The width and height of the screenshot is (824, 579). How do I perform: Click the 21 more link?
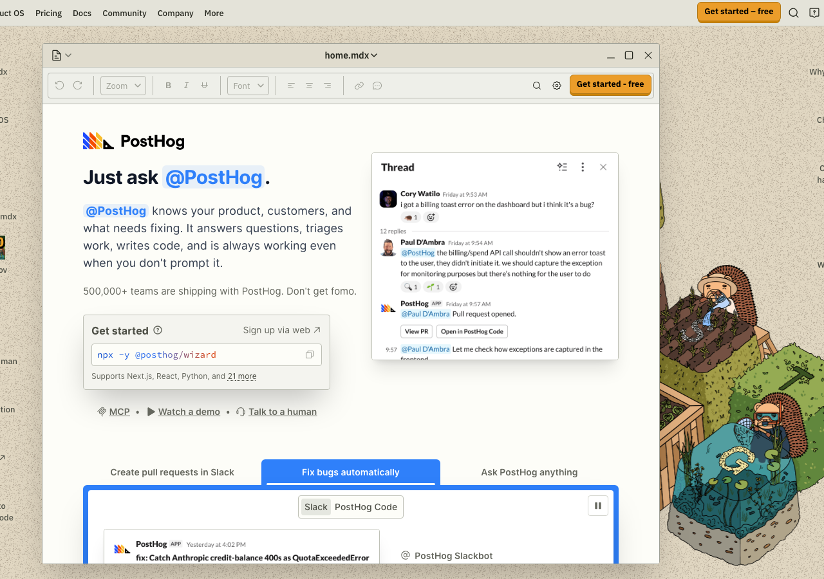[x=242, y=376]
